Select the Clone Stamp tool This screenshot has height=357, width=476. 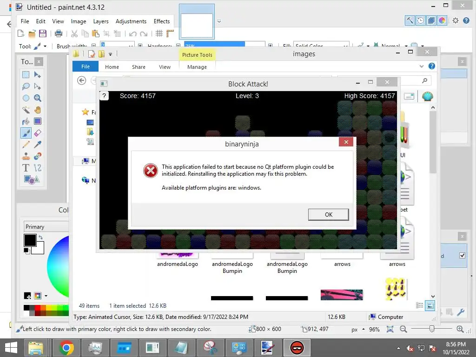[x=26, y=156]
